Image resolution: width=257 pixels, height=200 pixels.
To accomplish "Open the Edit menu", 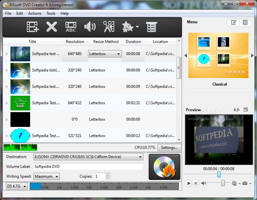I will coord(20,13).
